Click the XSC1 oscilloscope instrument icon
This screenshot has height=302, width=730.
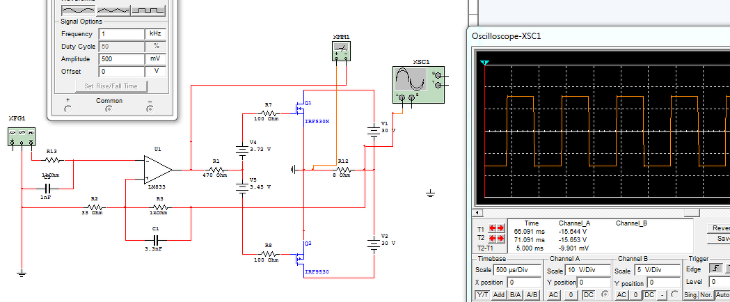coord(417,85)
